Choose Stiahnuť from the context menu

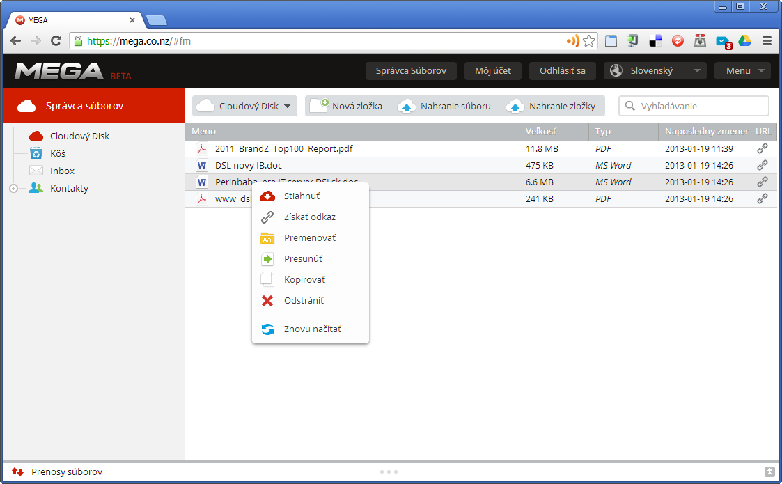(x=310, y=196)
